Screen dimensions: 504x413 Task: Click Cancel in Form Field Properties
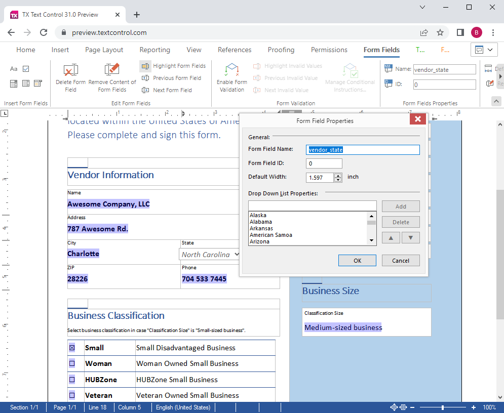click(x=401, y=260)
